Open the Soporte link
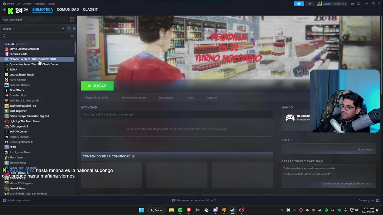The height and width of the screenshot is (215, 383). click(x=212, y=98)
